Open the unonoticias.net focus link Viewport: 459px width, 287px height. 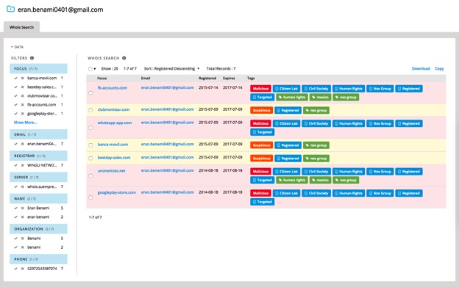tap(112, 170)
